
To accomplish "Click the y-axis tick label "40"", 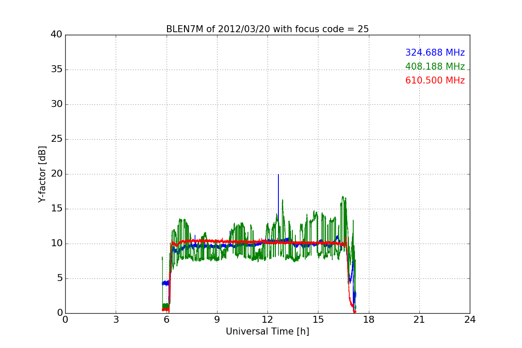I will click(57, 35).
